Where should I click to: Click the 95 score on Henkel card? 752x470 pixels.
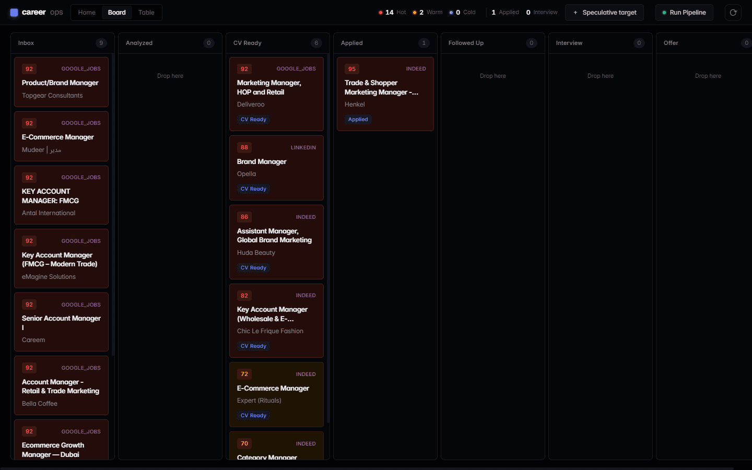(352, 69)
